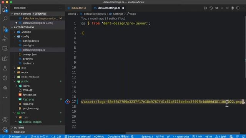Click the config breadcrumb segment
This screenshot has width=246, height=138.
click(72, 14)
